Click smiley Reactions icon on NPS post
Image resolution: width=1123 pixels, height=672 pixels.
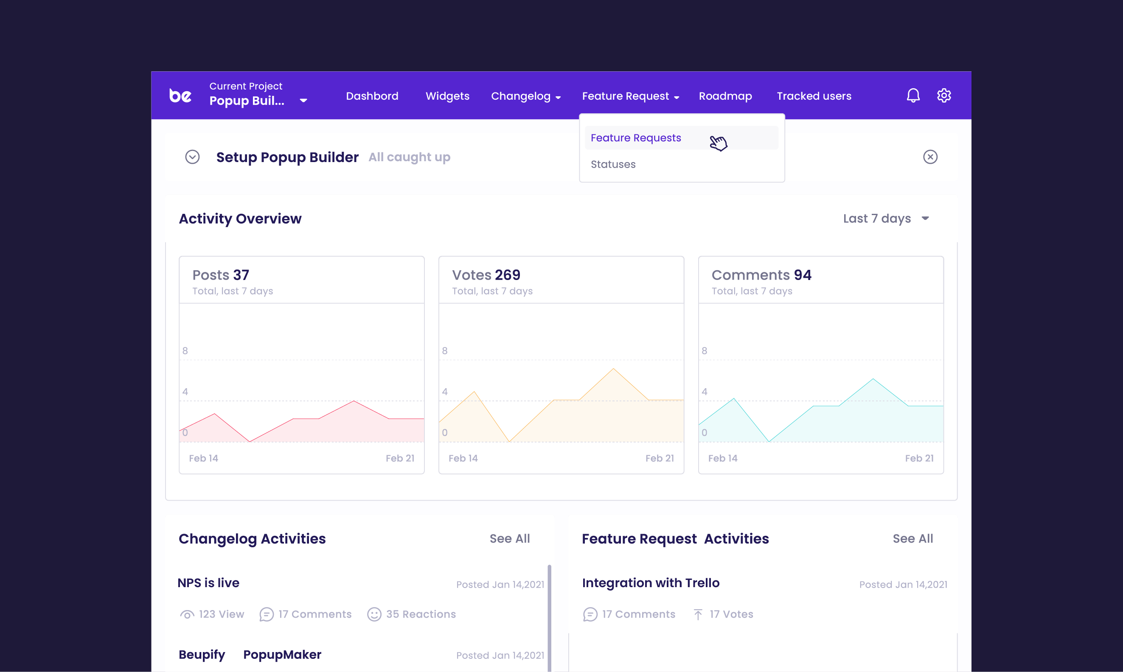click(x=374, y=614)
